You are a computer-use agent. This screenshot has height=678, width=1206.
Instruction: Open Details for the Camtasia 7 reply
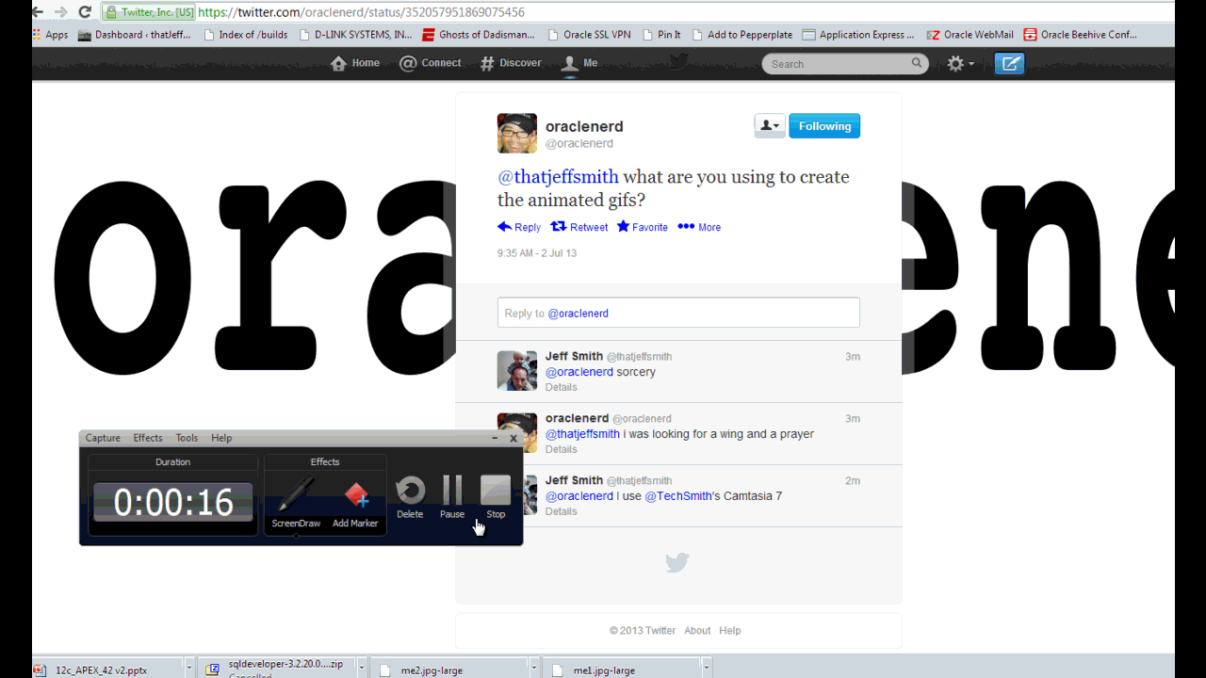click(561, 511)
